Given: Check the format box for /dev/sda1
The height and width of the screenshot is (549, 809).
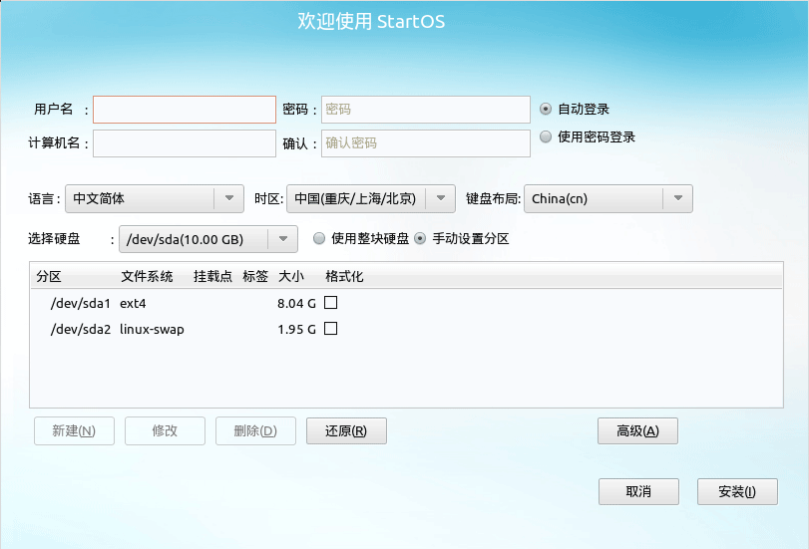Looking at the screenshot, I should 331,303.
